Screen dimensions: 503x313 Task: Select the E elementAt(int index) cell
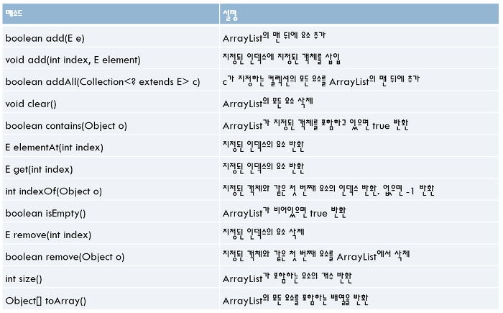(x=111, y=146)
